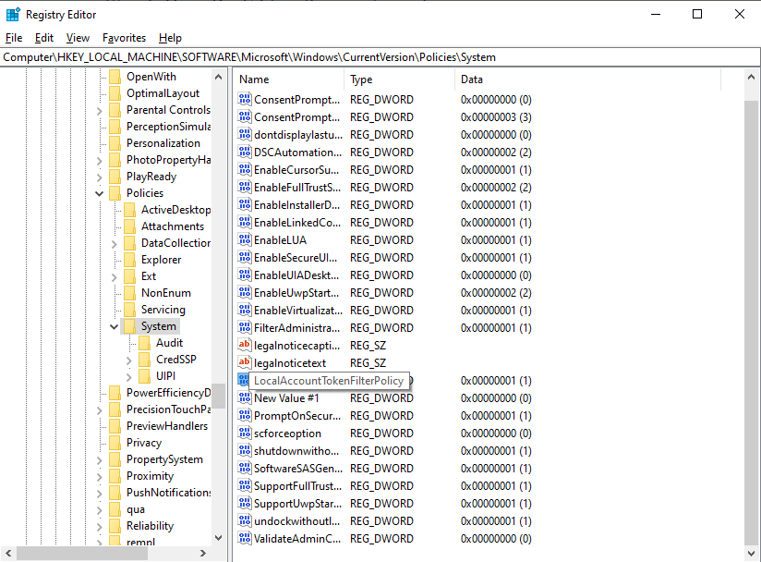Collapse the System key in the tree
The height and width of the screenshot is (562, 761).
click(x=114, y=326)
